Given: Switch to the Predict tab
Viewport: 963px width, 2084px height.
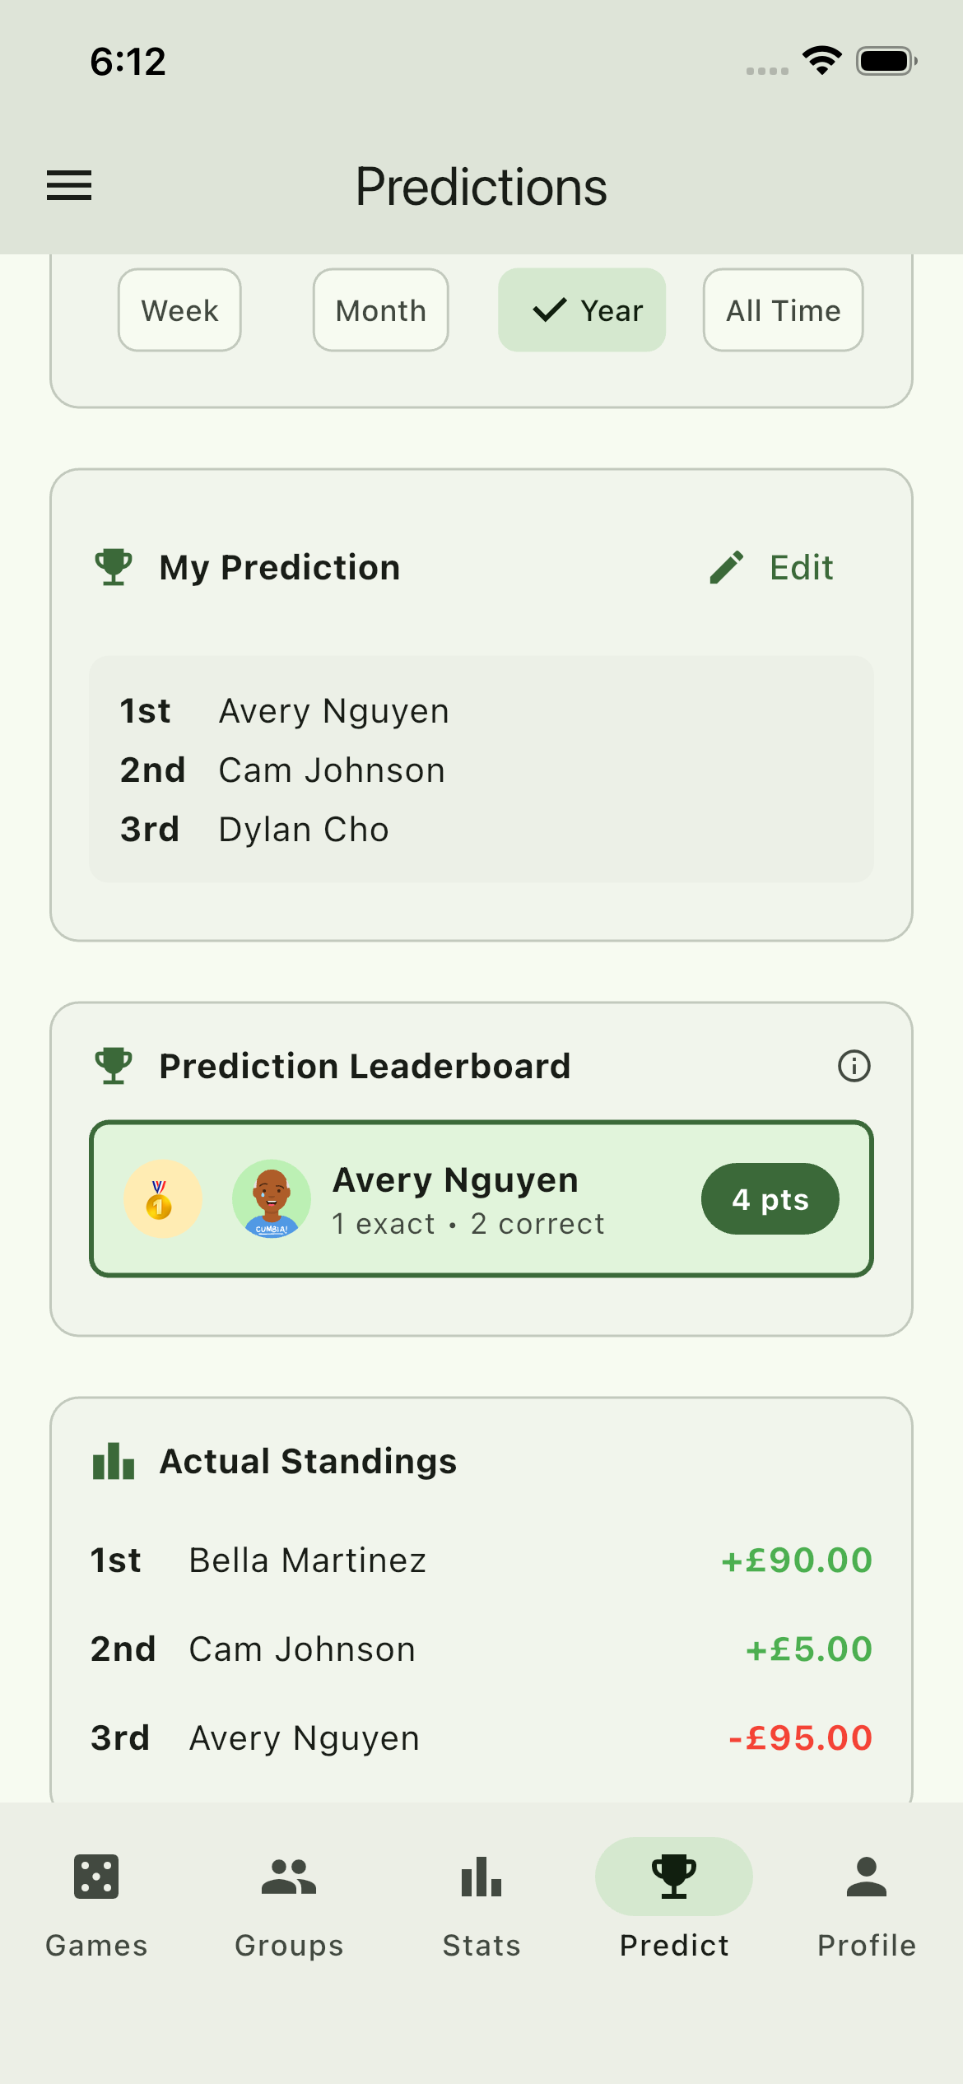Looking at the screenshot, I should (673, 1893).
